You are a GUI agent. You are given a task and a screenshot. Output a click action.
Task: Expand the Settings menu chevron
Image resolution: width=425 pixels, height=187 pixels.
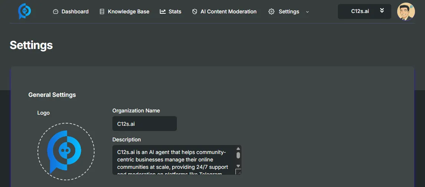pyautogui.click(x=307, y=12)
